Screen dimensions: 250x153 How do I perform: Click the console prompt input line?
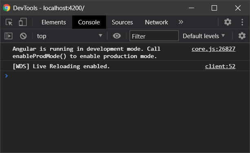click(x=128, y=76)
